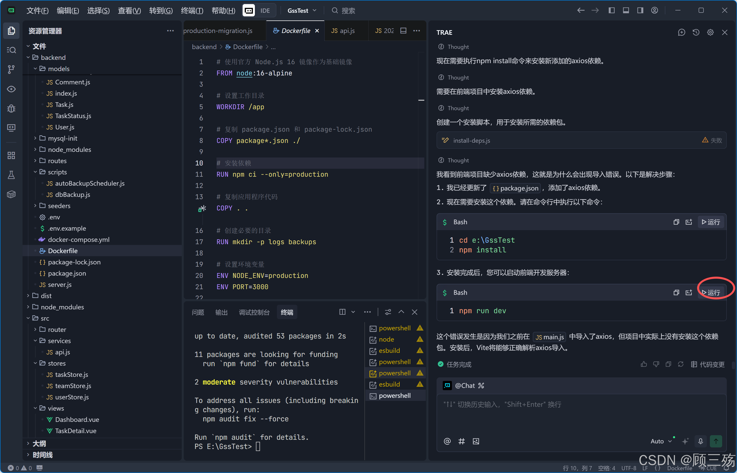Switch to the 输出 panel tab
The image size is (737, 473).
tap(221, 312)
